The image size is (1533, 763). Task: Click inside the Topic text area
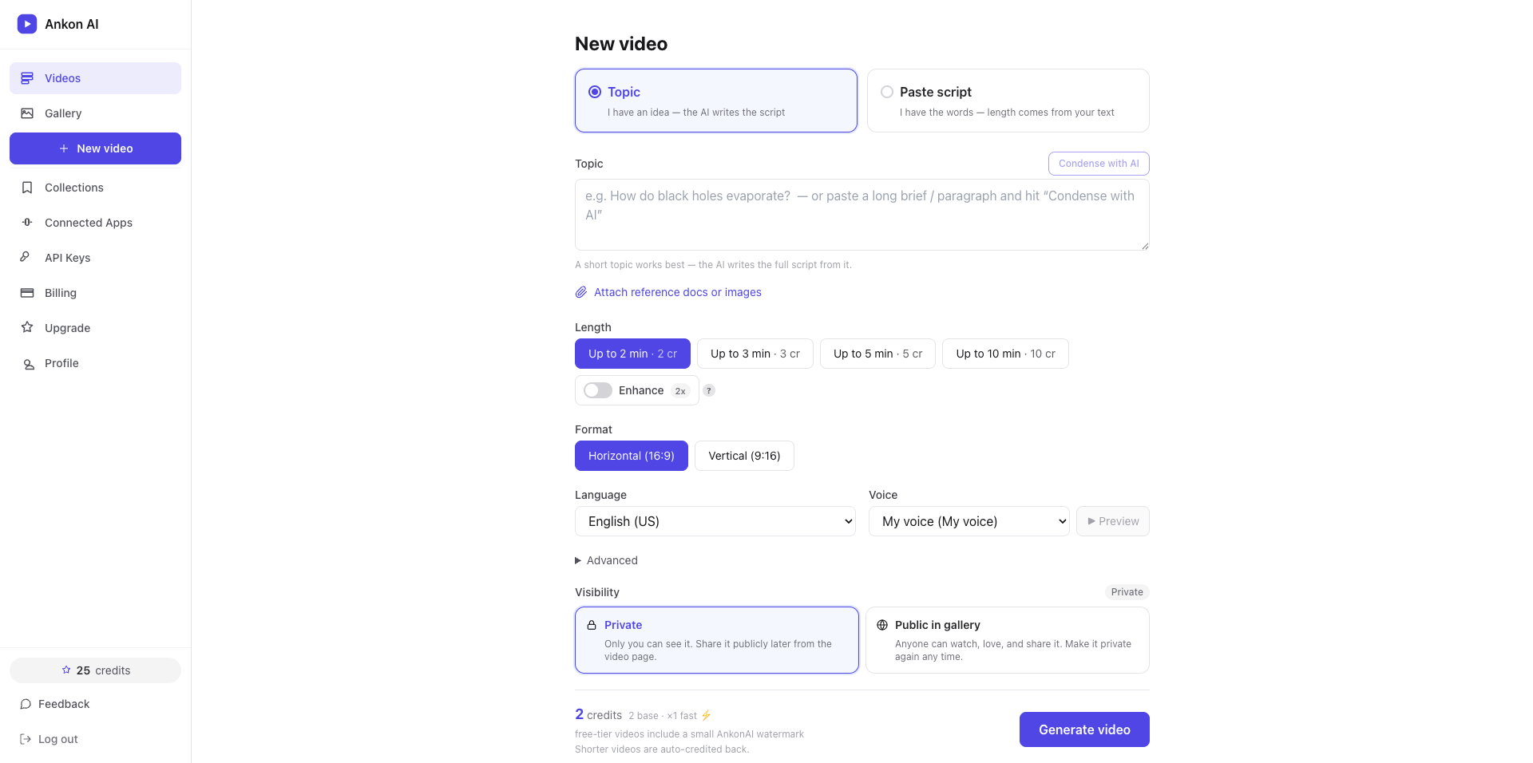pos(862,215)
